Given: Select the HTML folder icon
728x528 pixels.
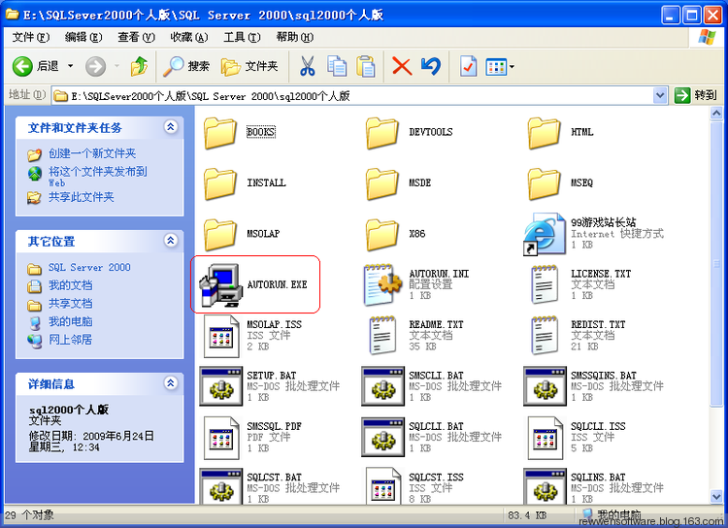Looking at the screenshot, I should (545, 133).
